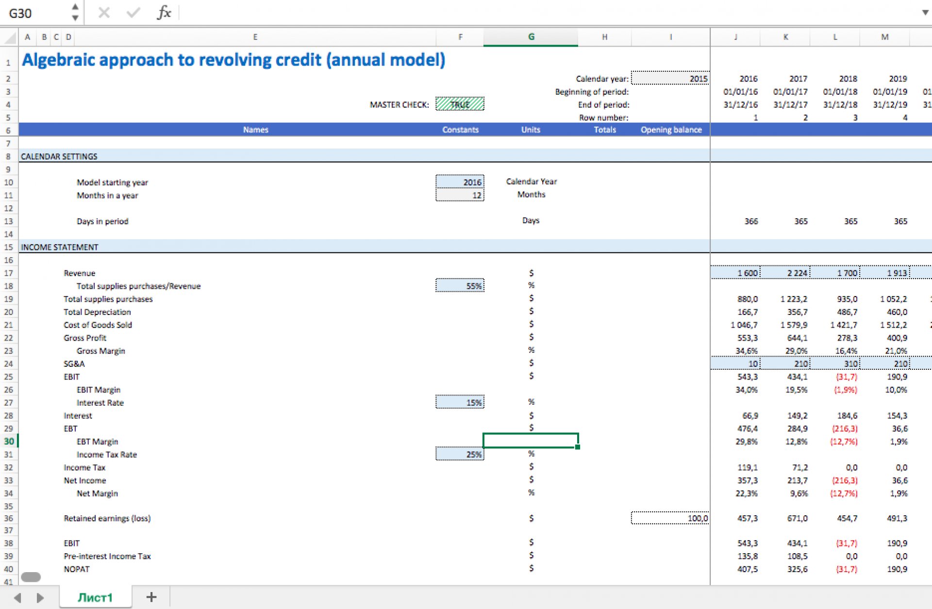The width and height of the screenshot is (932, 609).
Task: Select column E header
Action: pyautogui.click(x=255, y=37)
